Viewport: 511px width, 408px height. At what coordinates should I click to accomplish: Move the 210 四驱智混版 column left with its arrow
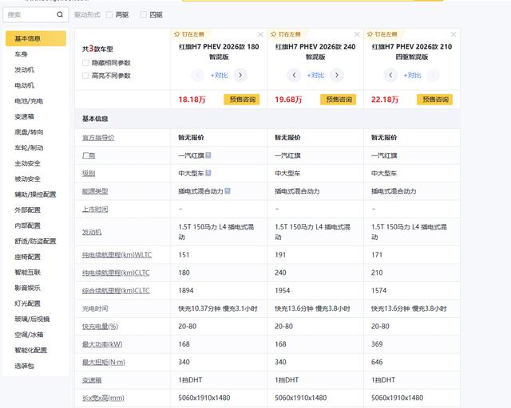(390, 75)
